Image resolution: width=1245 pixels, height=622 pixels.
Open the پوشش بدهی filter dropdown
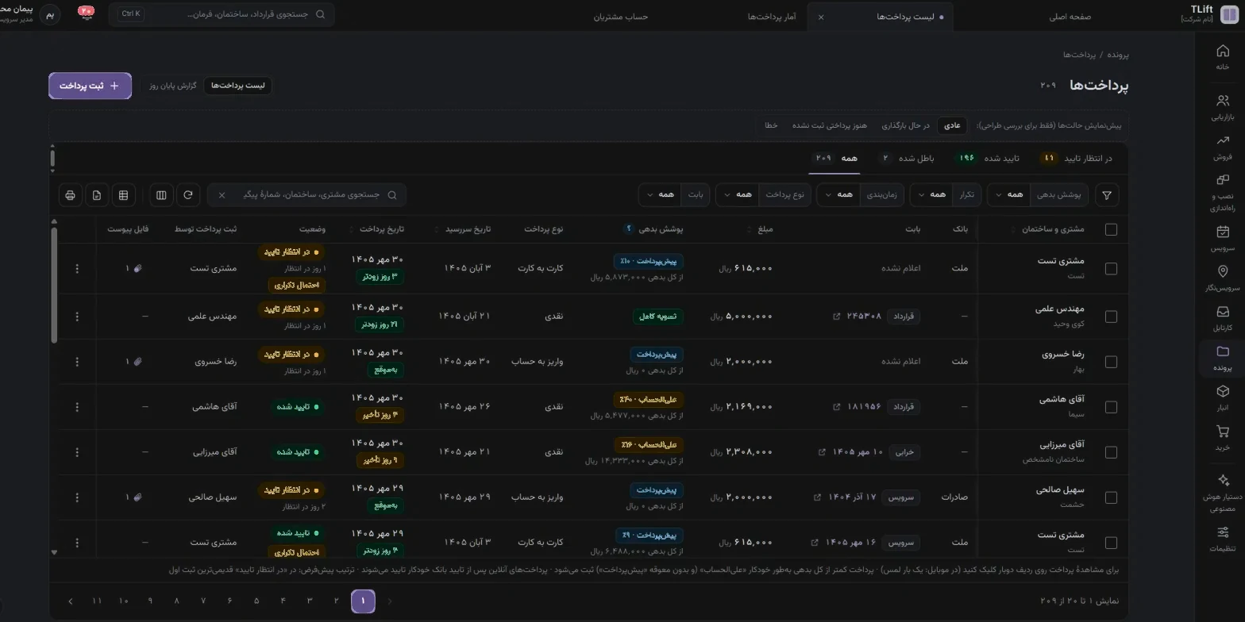point(1038,195)
